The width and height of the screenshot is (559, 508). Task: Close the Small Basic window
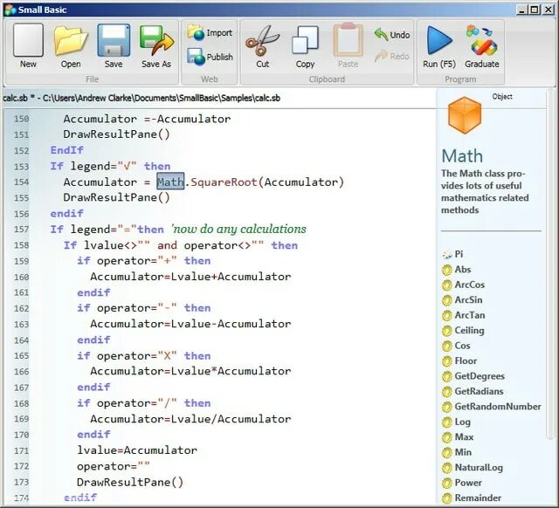click(548, 10)
